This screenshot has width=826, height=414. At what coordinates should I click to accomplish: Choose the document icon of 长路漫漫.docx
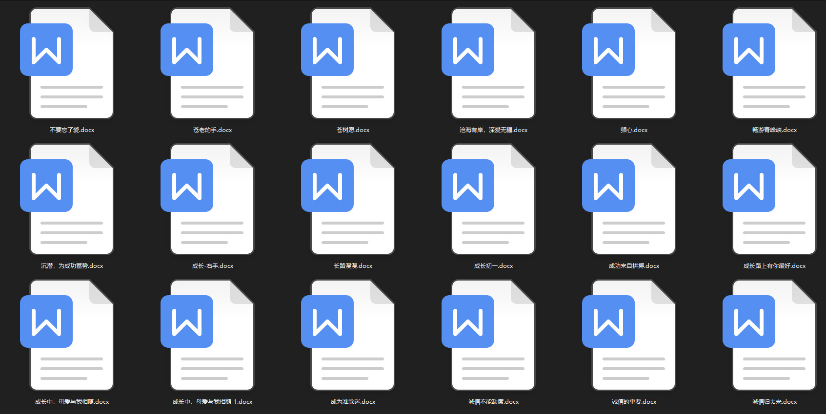coord(348,199)
